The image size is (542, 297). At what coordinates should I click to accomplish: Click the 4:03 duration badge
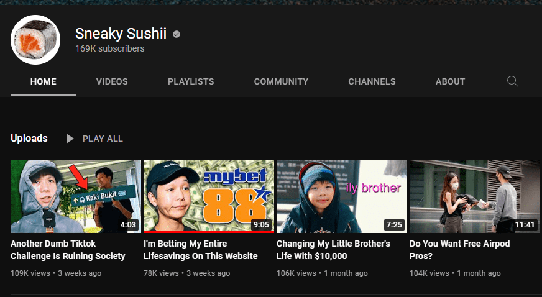pos(128,225)
